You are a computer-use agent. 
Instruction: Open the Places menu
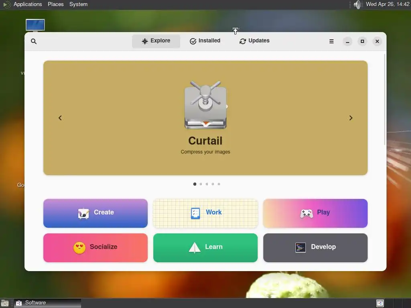[55, 4]
